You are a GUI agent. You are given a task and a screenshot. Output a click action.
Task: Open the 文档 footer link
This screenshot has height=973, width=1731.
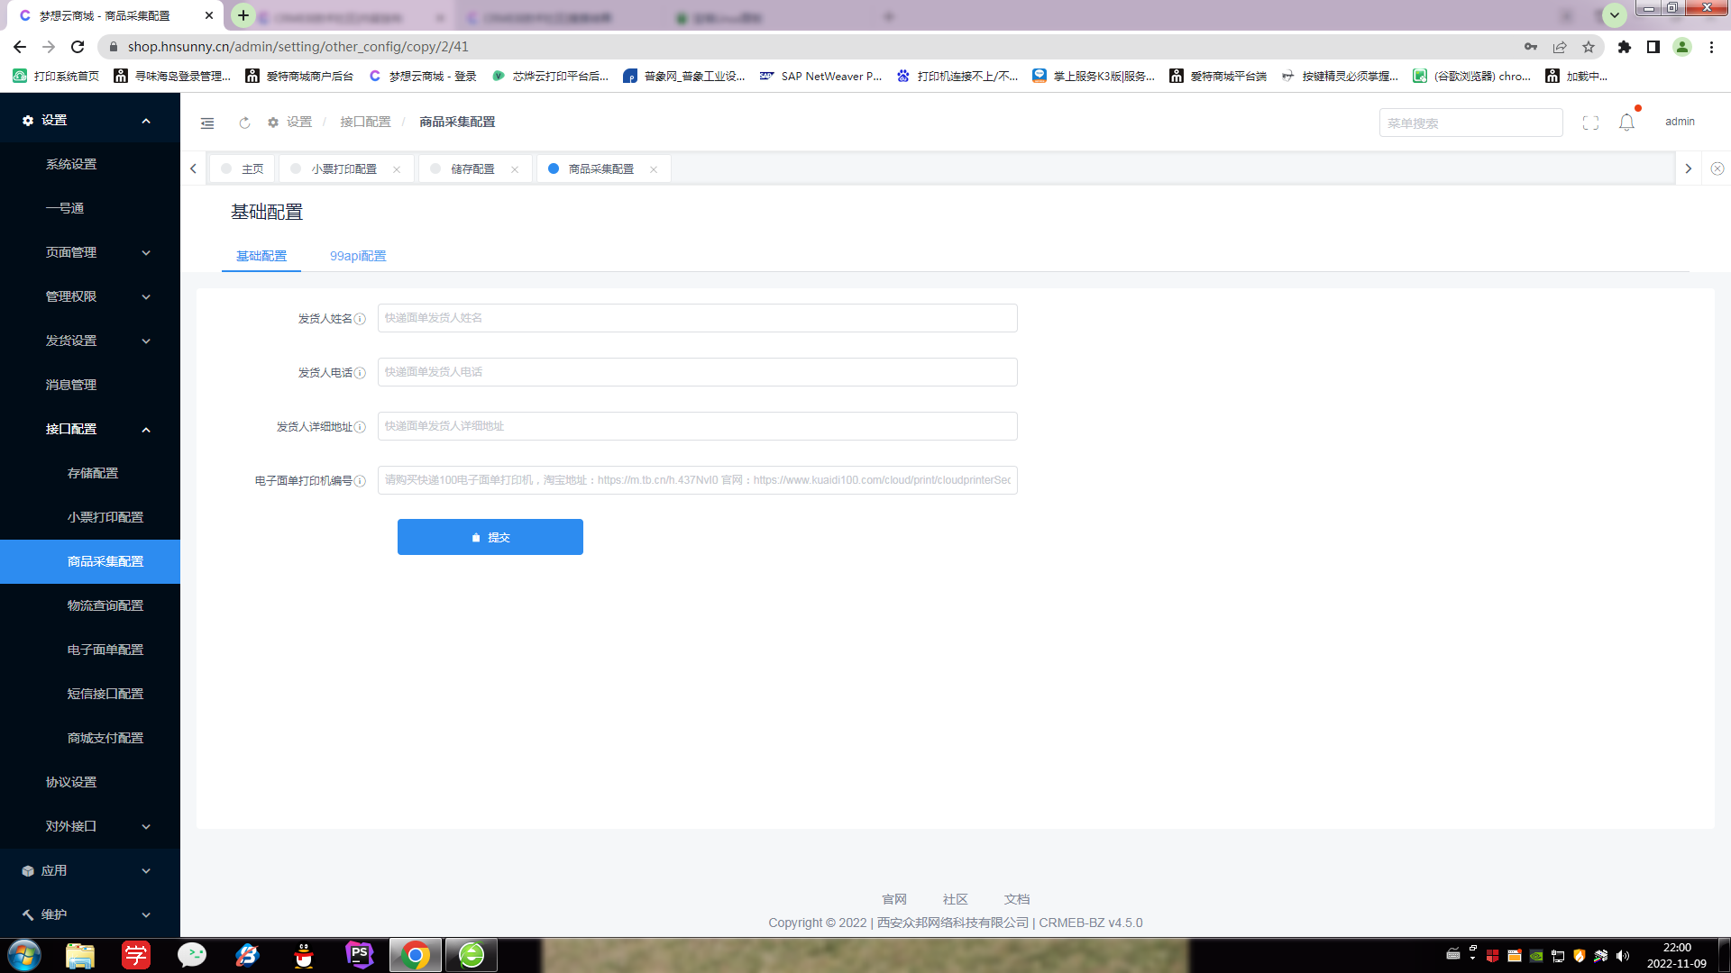1016,899
